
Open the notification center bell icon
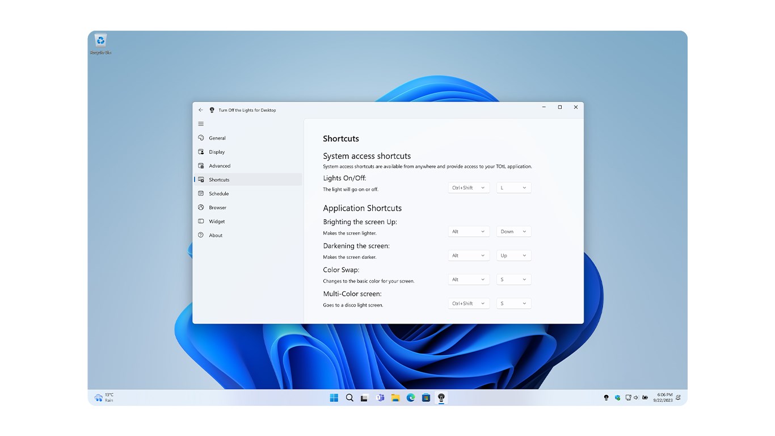coord(679,397)
